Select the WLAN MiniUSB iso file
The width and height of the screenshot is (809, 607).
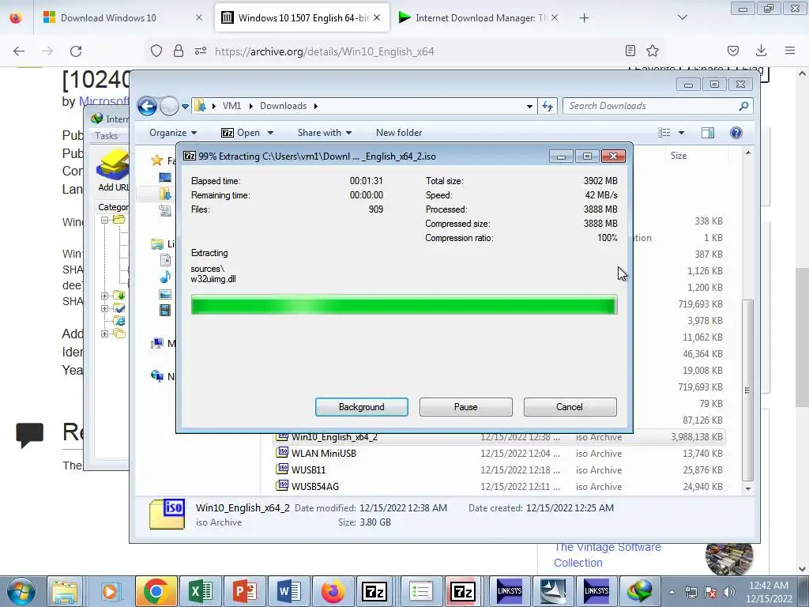tap(499, 454)
